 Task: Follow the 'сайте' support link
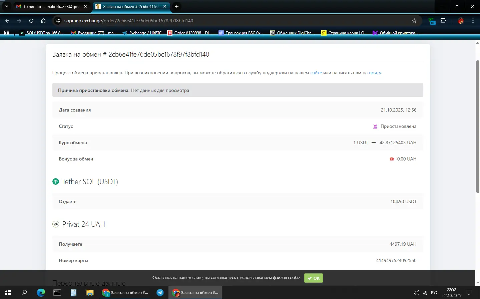[x=316, y=73]
